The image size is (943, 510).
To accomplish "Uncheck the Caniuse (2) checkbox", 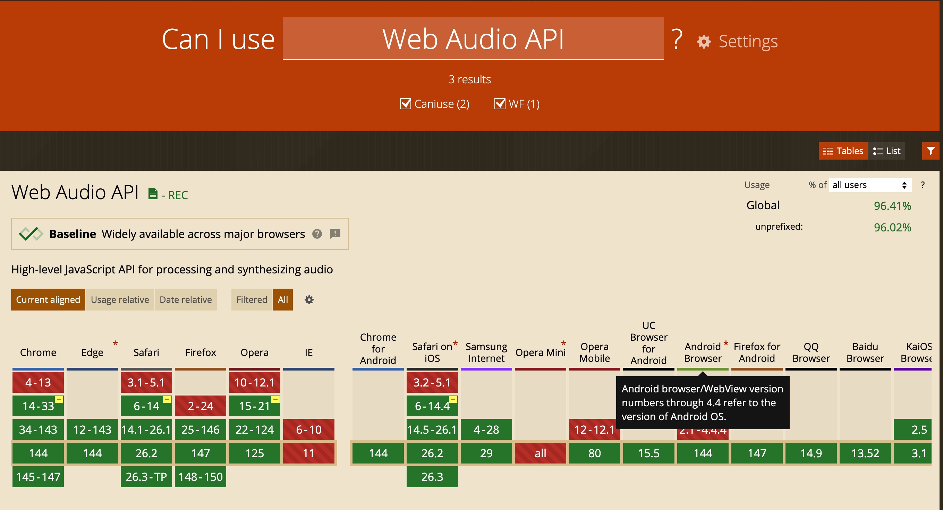I will pos(405,104).
